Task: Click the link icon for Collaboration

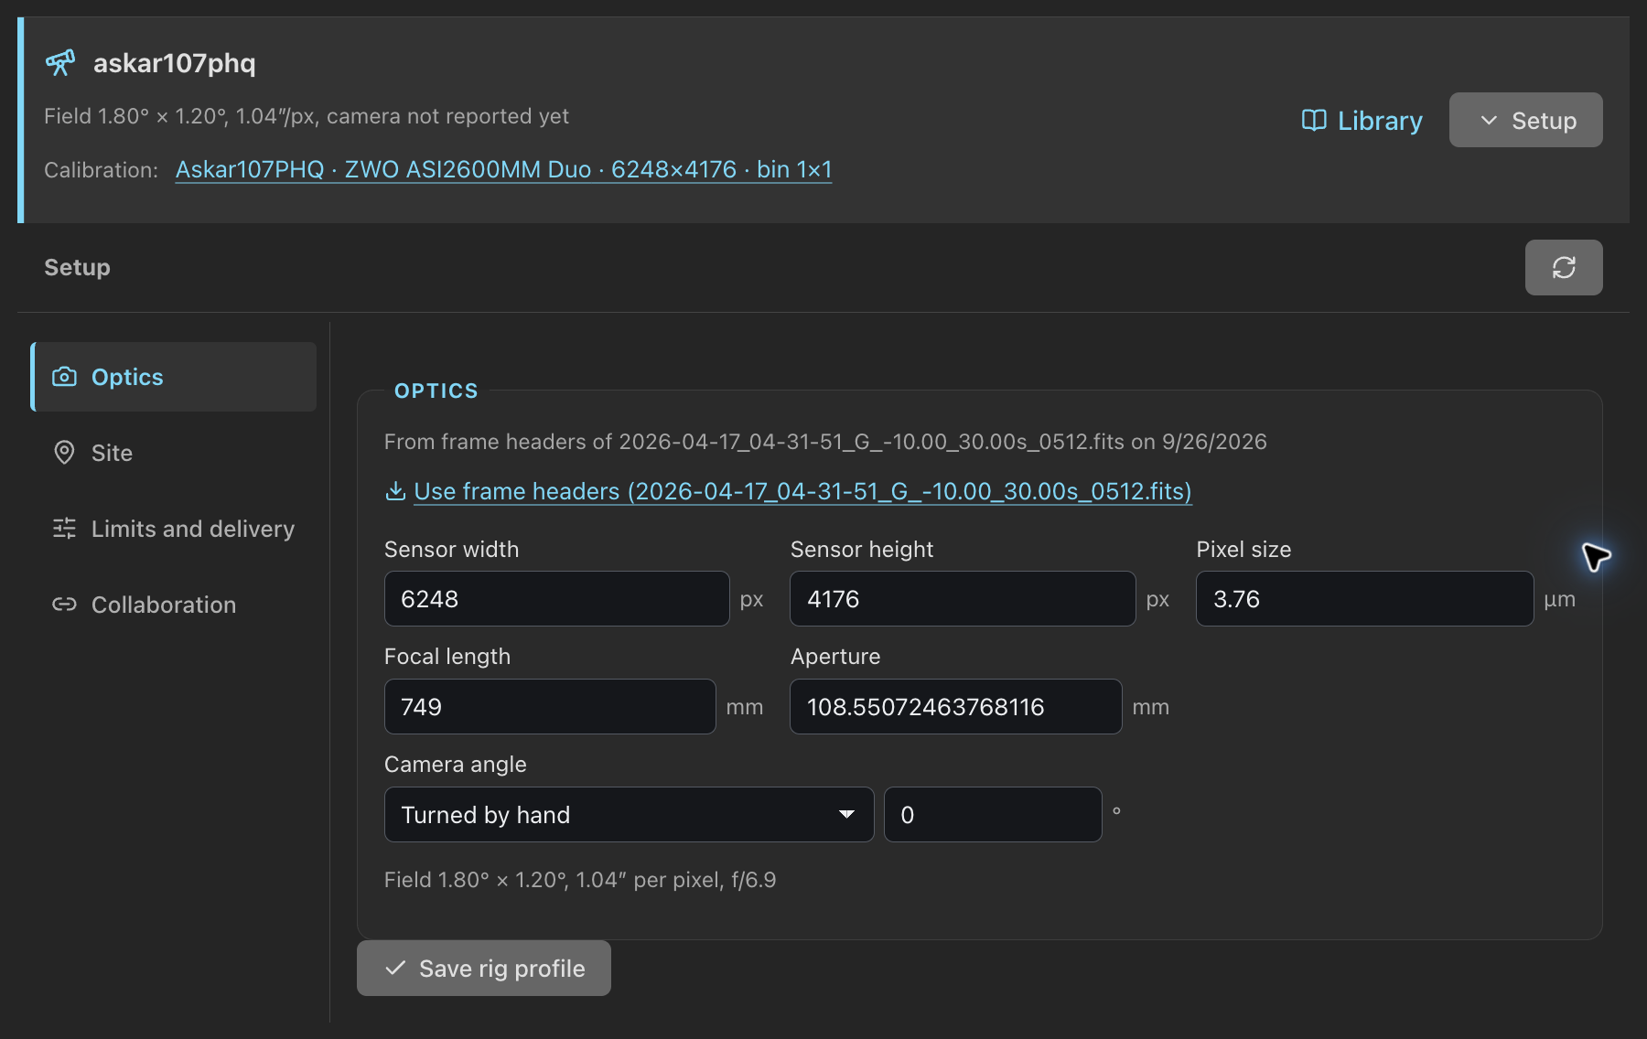Action: (x=64, y=605)
